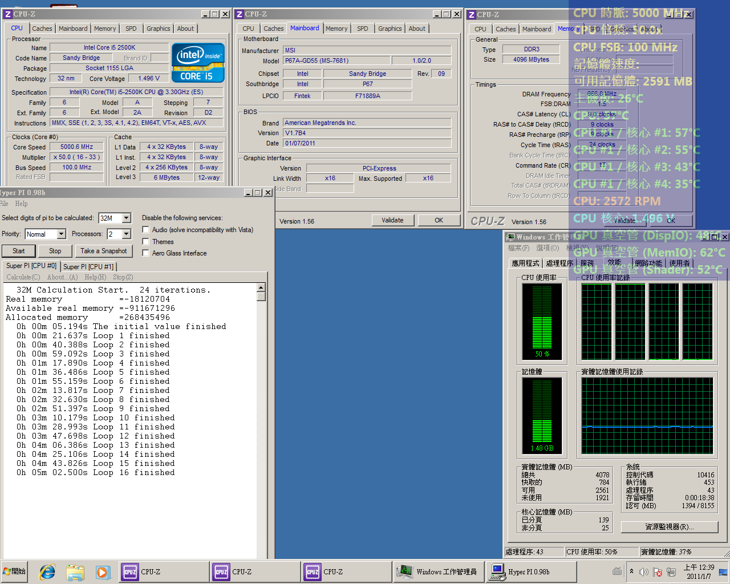
Task: Open 資源監視器(R)... Resource Monitor button
Action: point(670,527)
